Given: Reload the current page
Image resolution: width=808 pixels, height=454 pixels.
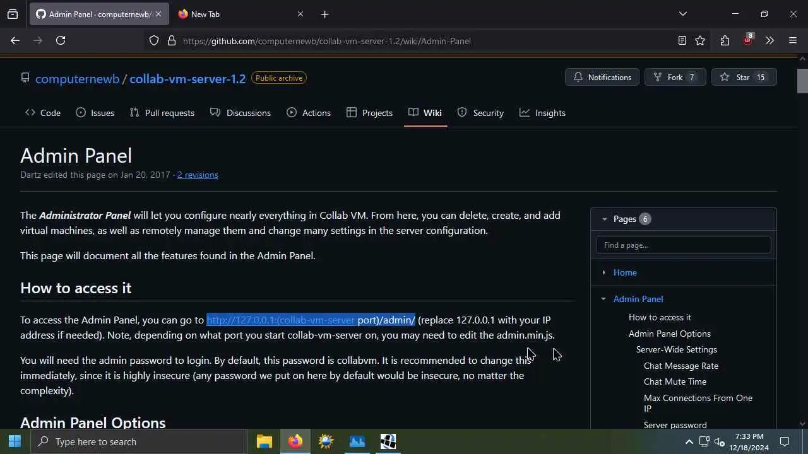Looking at the screenshot, I should pyautogui.click(x=61, y=40).
